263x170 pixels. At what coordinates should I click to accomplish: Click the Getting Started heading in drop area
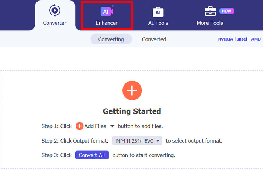click(132, 111)
